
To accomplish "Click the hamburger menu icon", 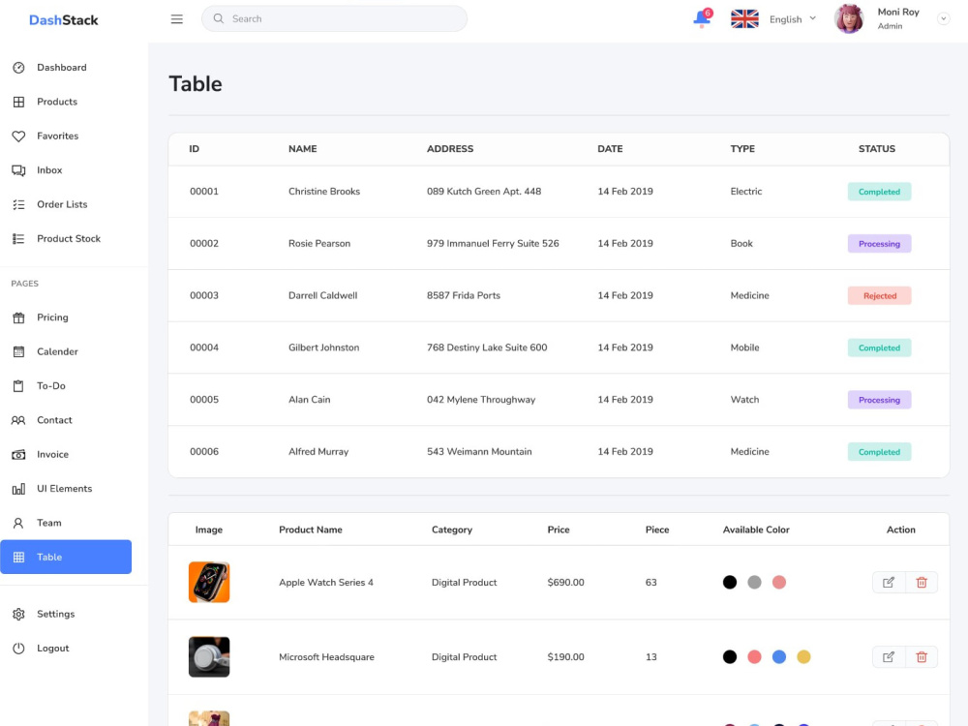I will pyautogui.click(x=176, y=19).
